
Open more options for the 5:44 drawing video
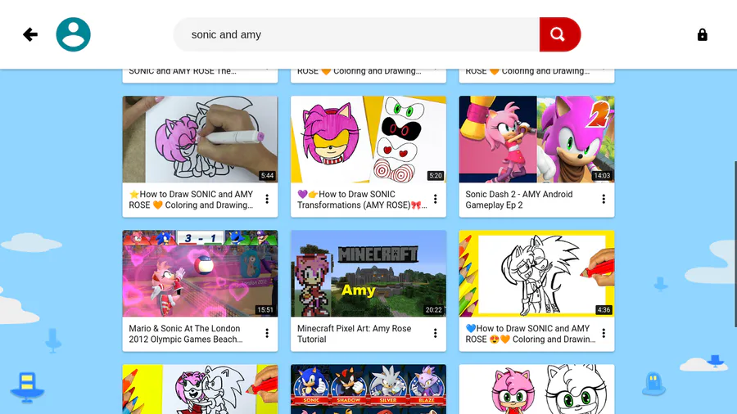click(267, 199)
